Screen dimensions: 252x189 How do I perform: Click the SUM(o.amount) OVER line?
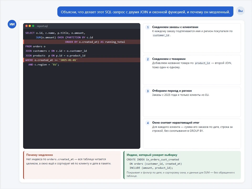tap(65, 38)
